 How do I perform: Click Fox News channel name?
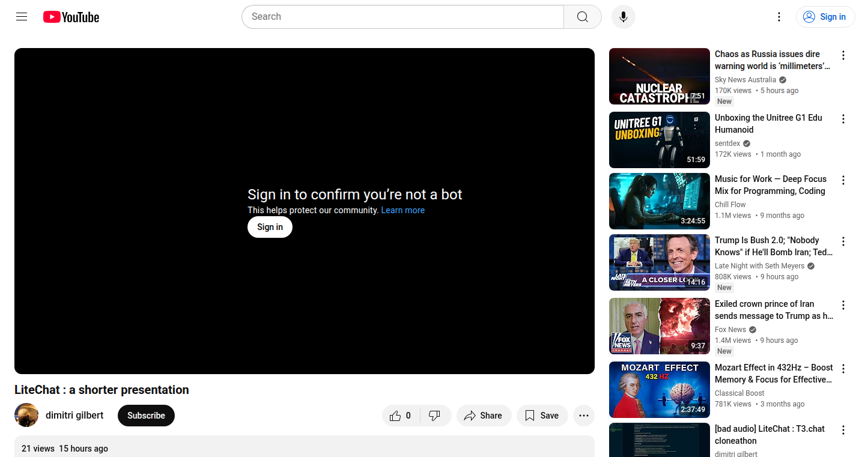(730, 330)
